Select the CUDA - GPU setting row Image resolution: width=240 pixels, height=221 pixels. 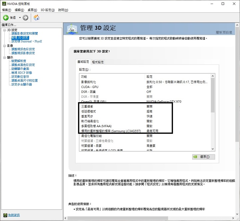pos(145,87)
